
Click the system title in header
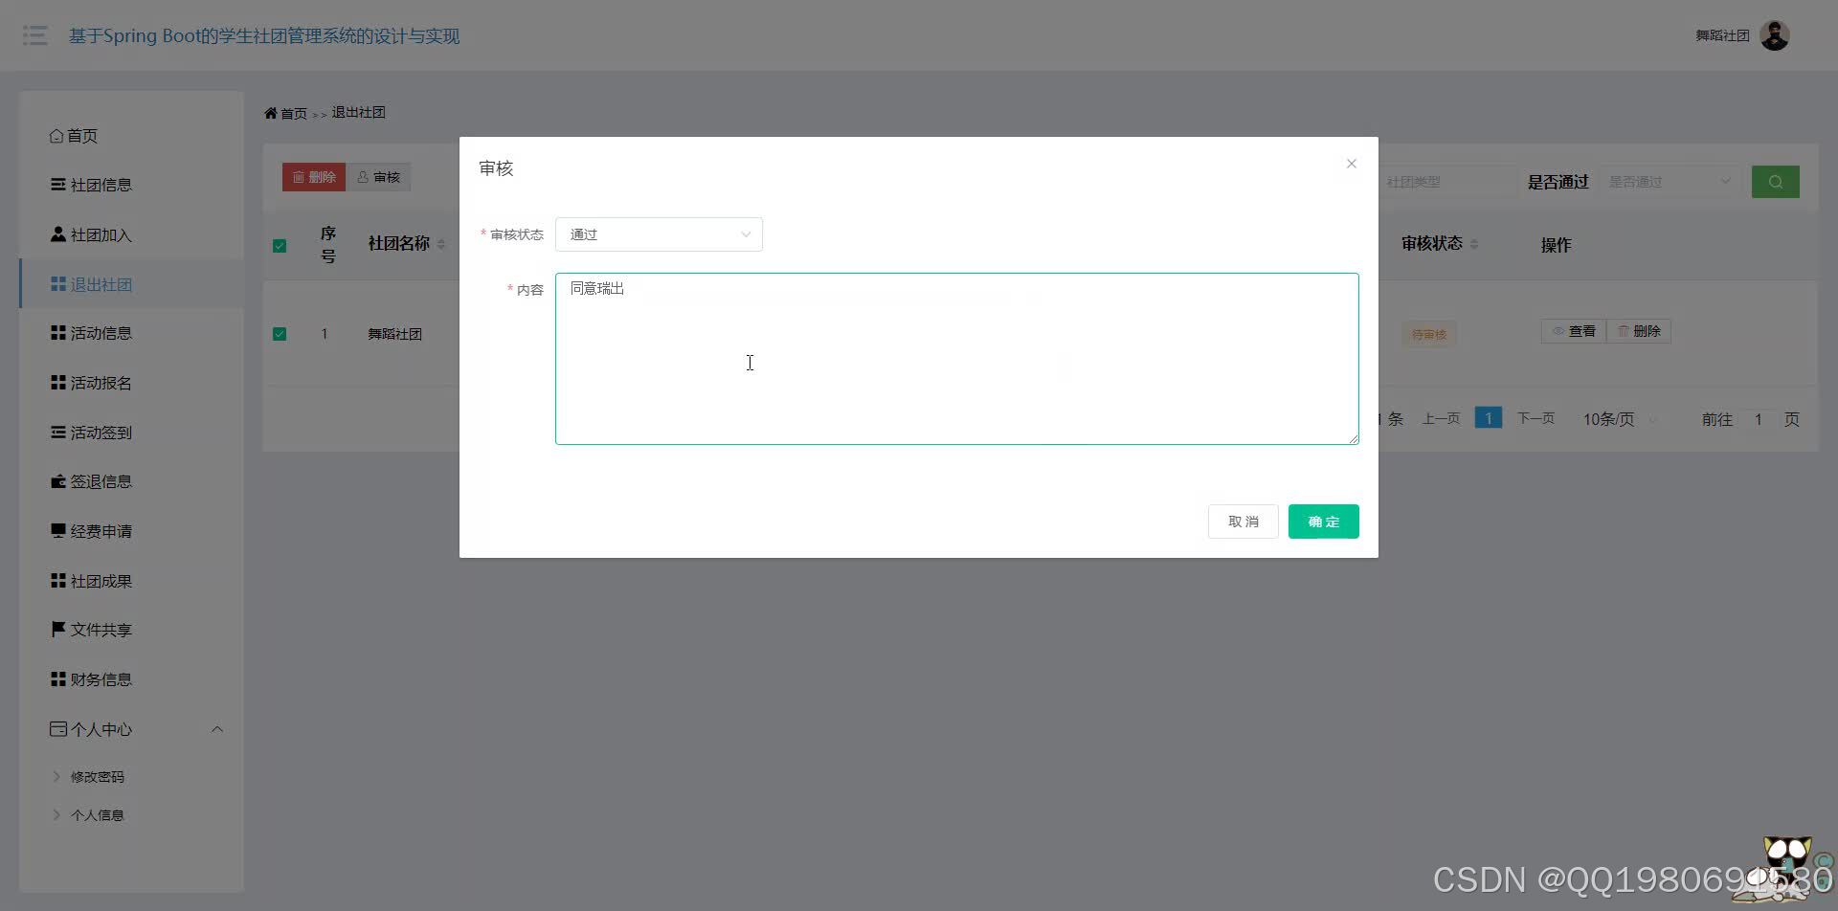coord(264,35)
